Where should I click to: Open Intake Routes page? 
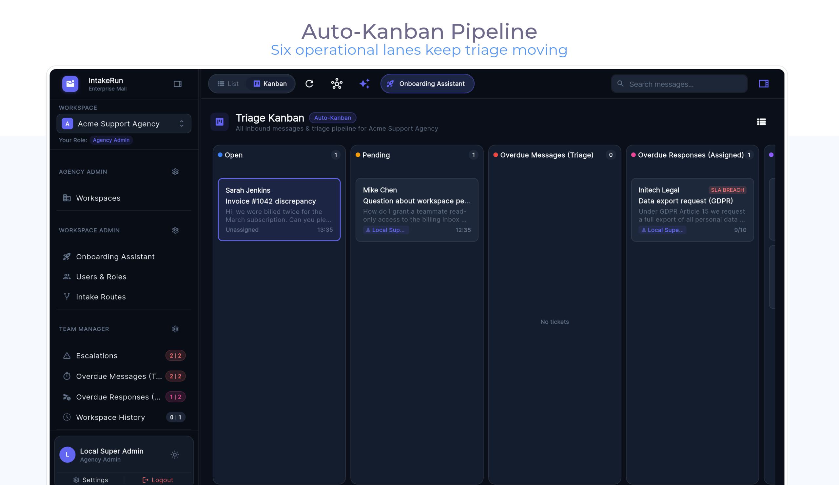pyautogui.click(x=124, y=297)
